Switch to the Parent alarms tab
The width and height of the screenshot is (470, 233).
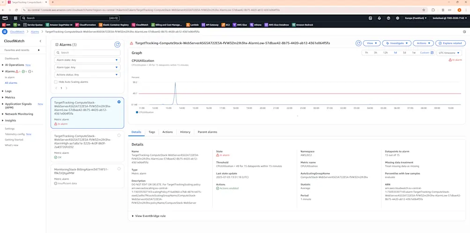click(208, 132)
